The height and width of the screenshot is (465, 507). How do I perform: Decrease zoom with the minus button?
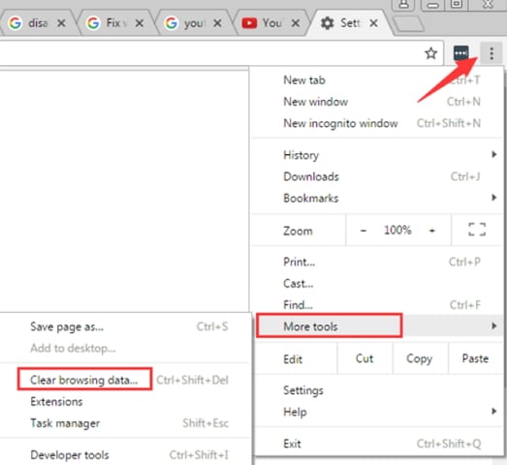(364, 231)
